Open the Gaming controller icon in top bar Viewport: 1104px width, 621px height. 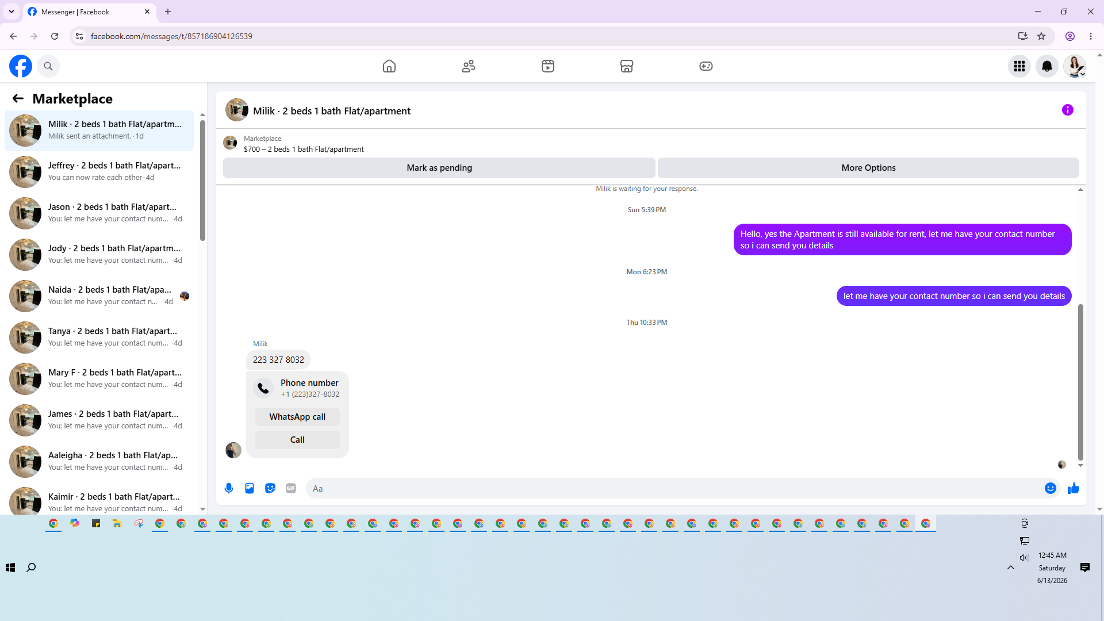[x=706, y=66]
